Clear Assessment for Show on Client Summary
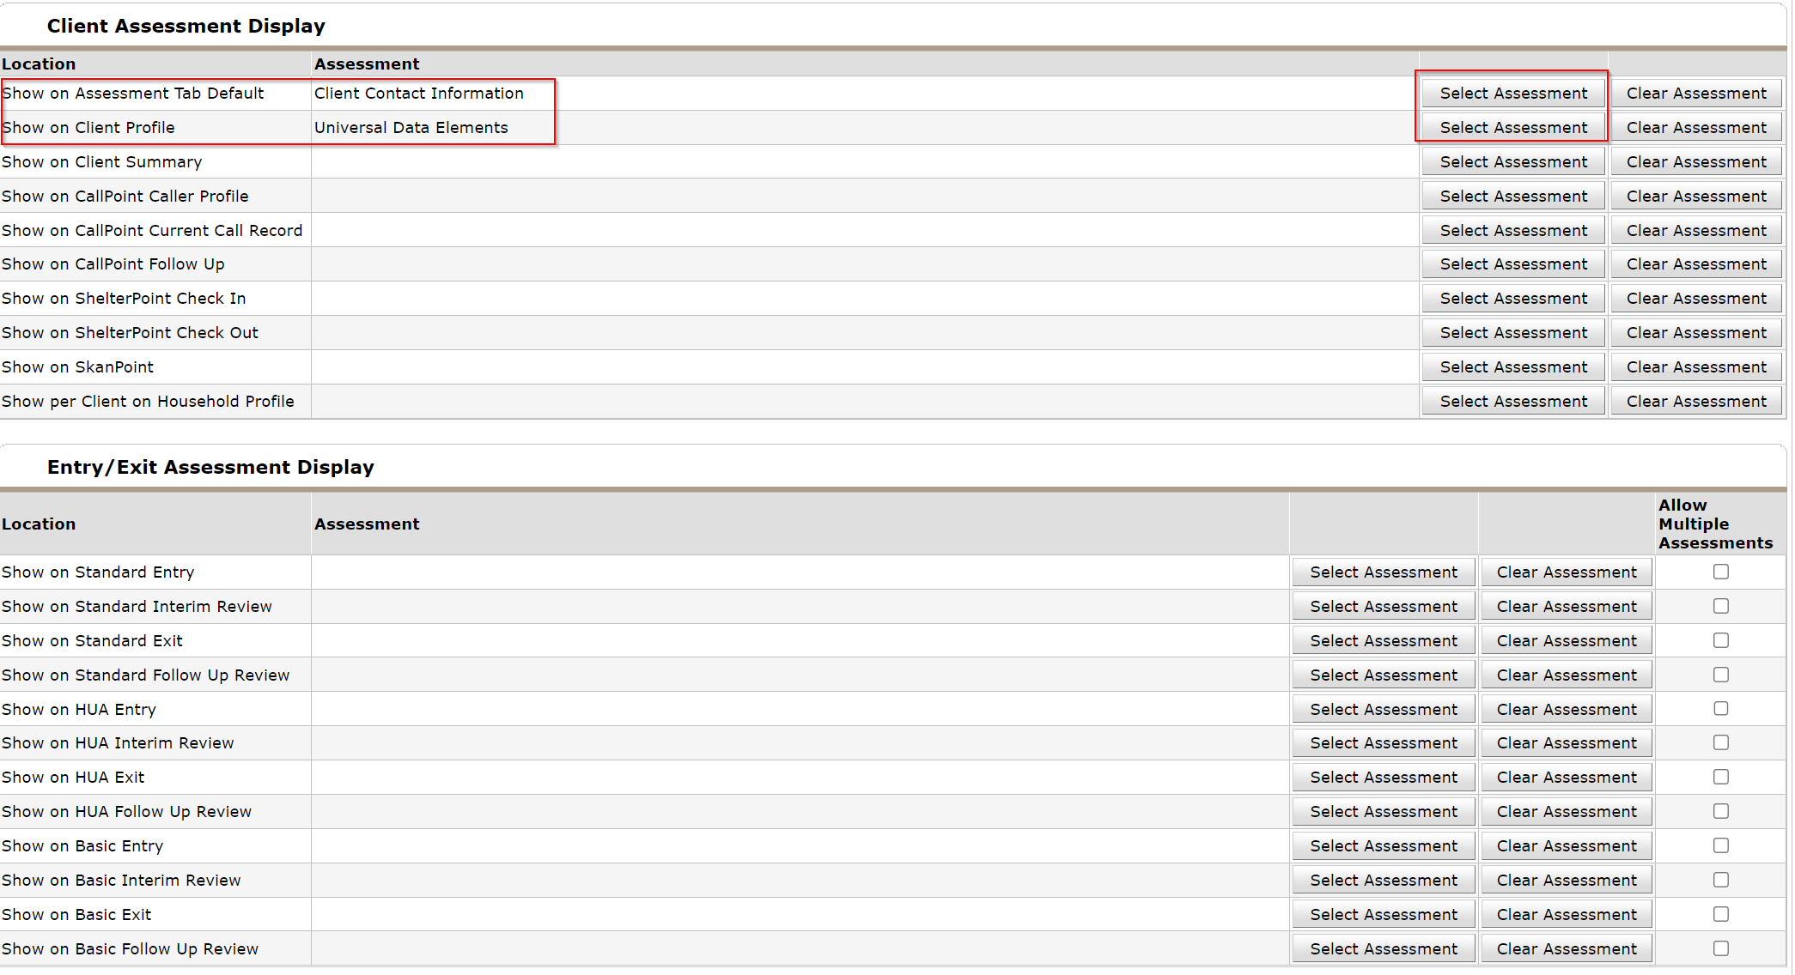1795x975 pixels. coord(1695,161)
